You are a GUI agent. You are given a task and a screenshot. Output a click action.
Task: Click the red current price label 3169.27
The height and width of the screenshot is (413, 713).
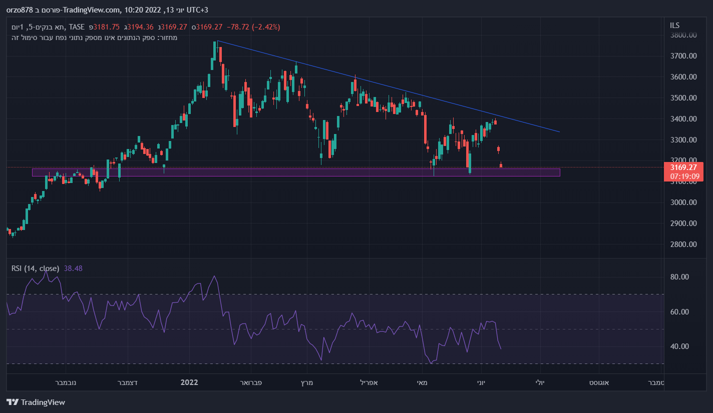683,167
